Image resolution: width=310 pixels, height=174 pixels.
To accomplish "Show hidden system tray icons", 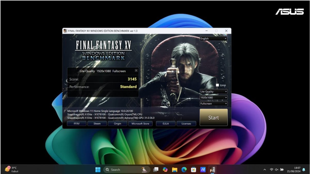I will coord(265,170).
